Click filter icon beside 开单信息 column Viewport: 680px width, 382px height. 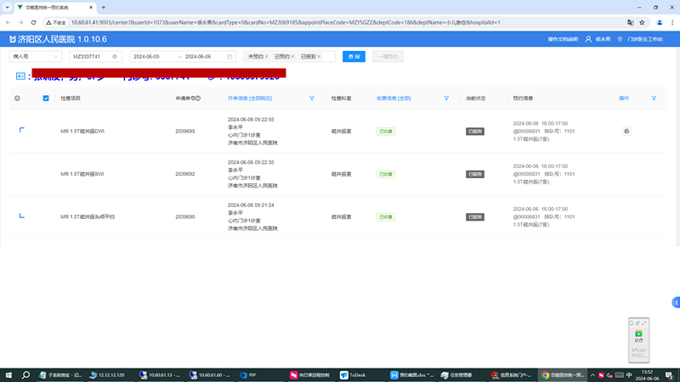coord(312,98)
